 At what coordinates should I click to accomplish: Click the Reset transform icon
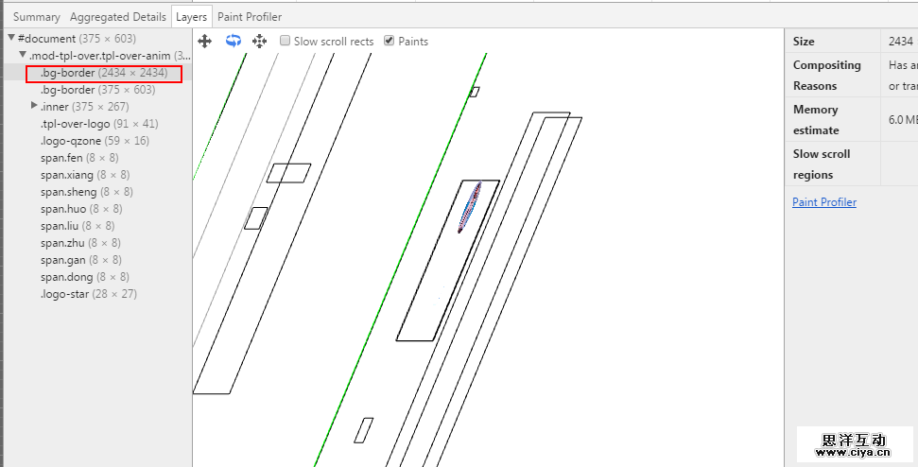[259, 42]
